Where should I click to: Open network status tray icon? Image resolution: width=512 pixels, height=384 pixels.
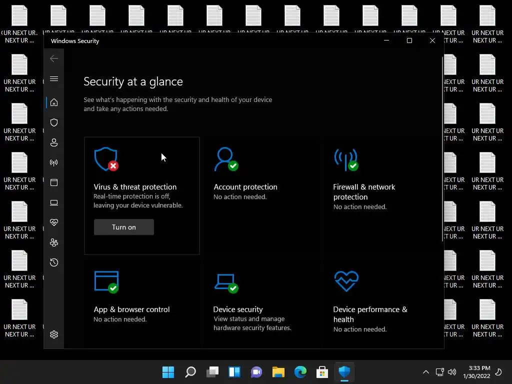[x=440, y=372]
